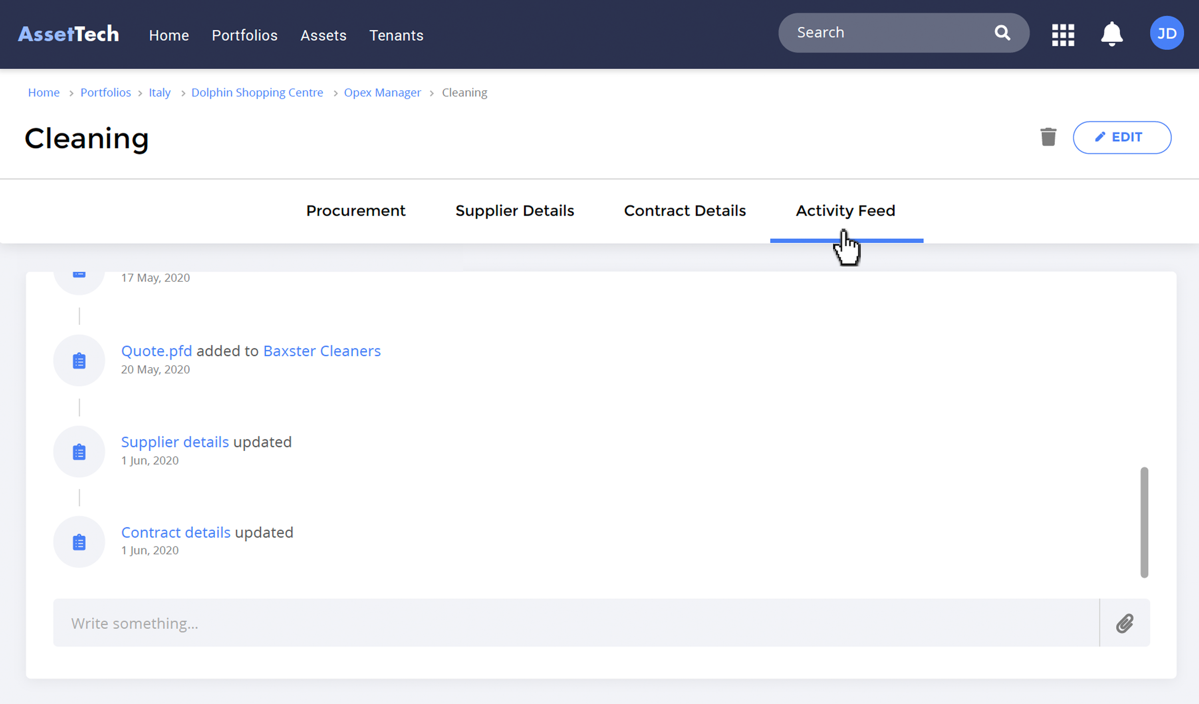Focus the Write something comment field

(576, 623)
